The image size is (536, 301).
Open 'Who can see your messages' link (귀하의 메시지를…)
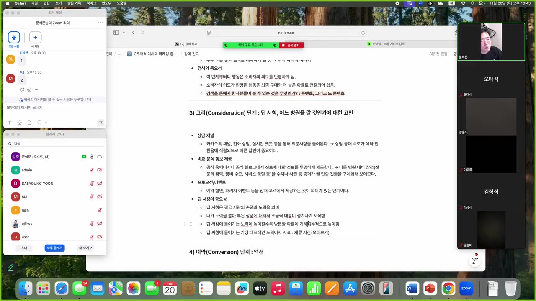pyautogui.click(x=55, y=100)
